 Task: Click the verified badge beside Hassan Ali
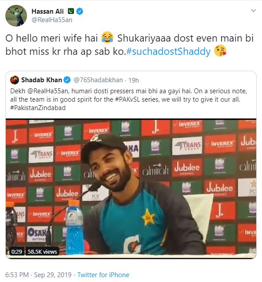pyautogui.click(x=80, y=11)
